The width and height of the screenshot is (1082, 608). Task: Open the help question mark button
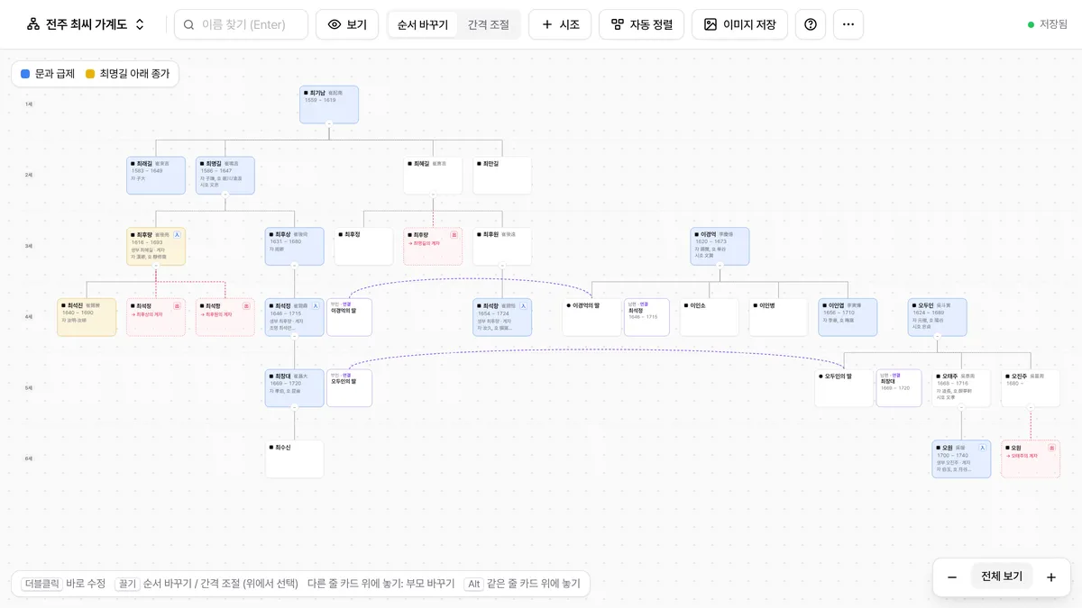tap(811, 24)
